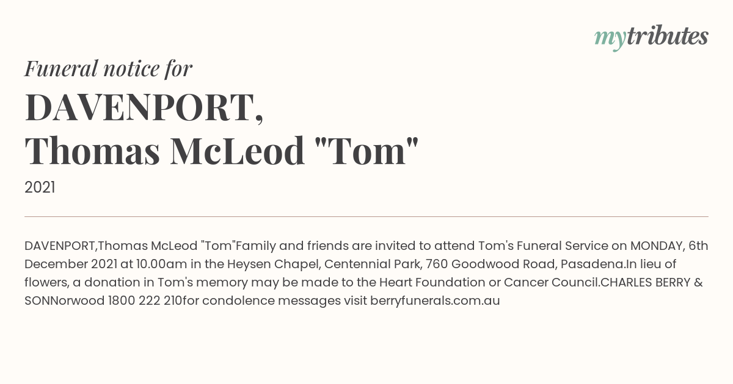Click the Centennial Park text
Image resolution: width=733 pixels, height=384 pixels.
[x=373, y=264]
